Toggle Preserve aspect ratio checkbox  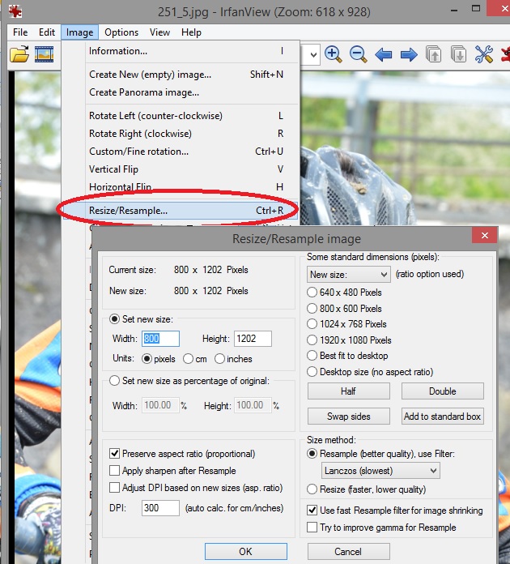[x=114, y=453]
